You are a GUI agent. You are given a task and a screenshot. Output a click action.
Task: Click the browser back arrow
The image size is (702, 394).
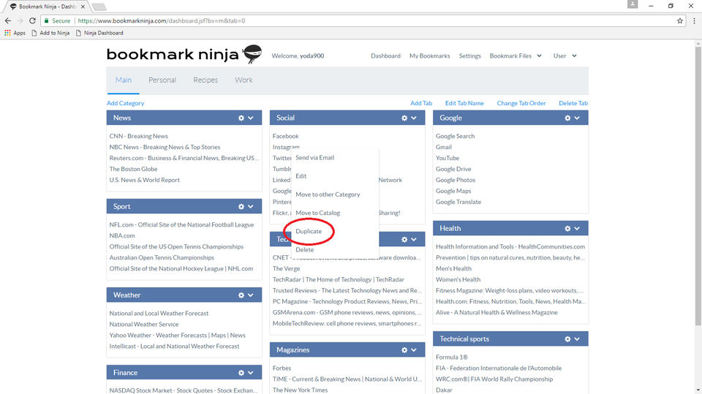(8, 20)
